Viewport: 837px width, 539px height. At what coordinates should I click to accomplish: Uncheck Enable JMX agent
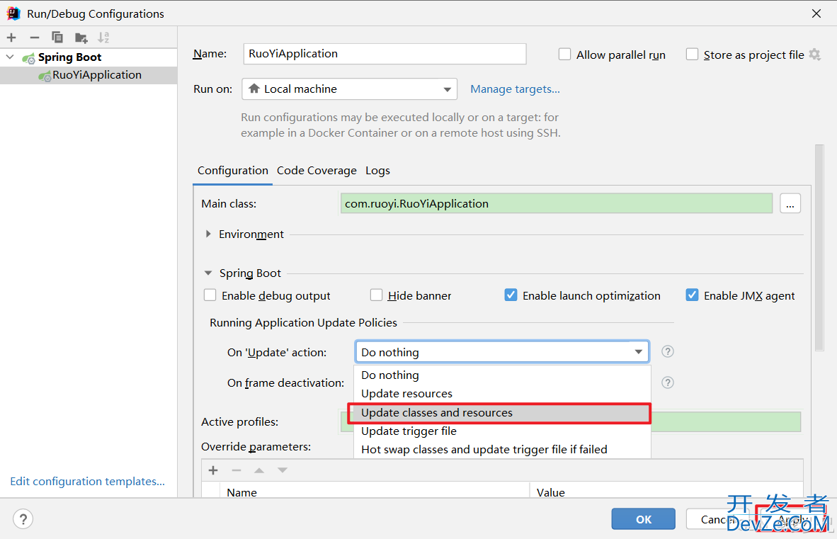pos(693,295)
